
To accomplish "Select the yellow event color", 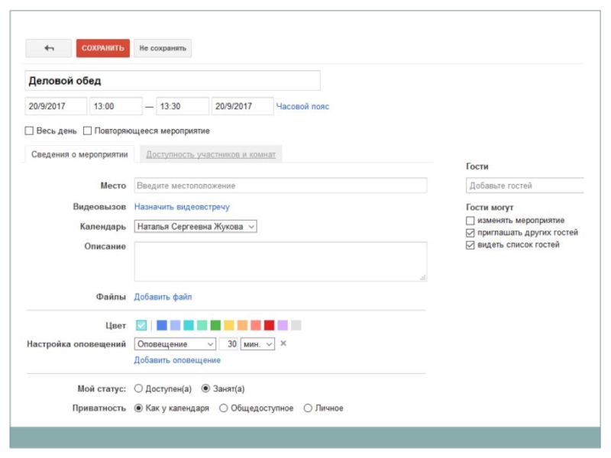I will pyautogui.click(x=229, y=325).
